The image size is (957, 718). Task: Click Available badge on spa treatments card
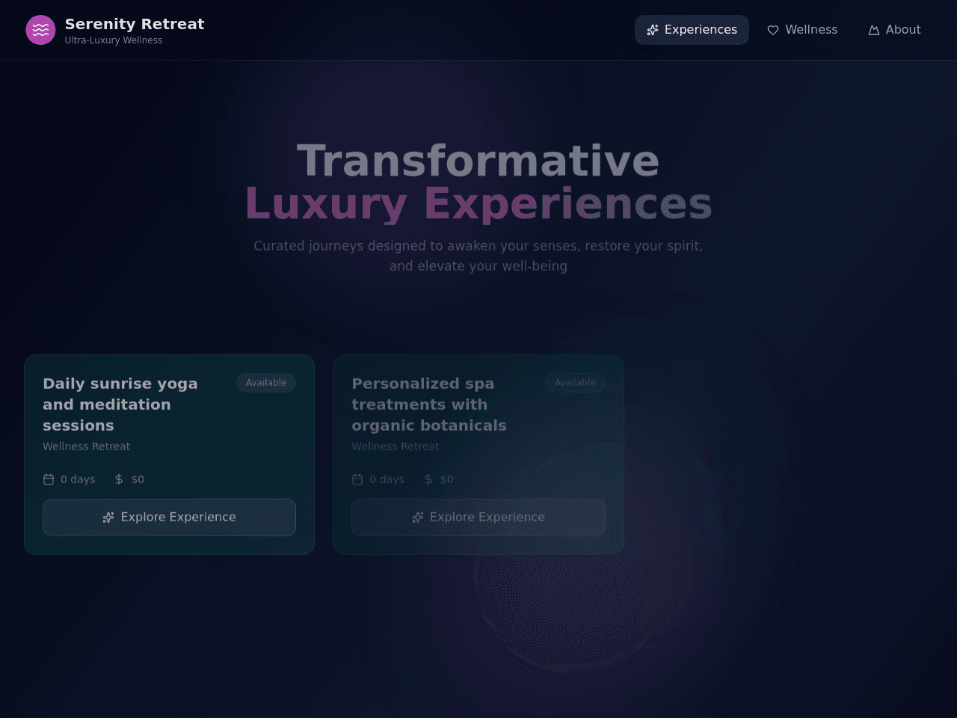[x=575, y=383]
